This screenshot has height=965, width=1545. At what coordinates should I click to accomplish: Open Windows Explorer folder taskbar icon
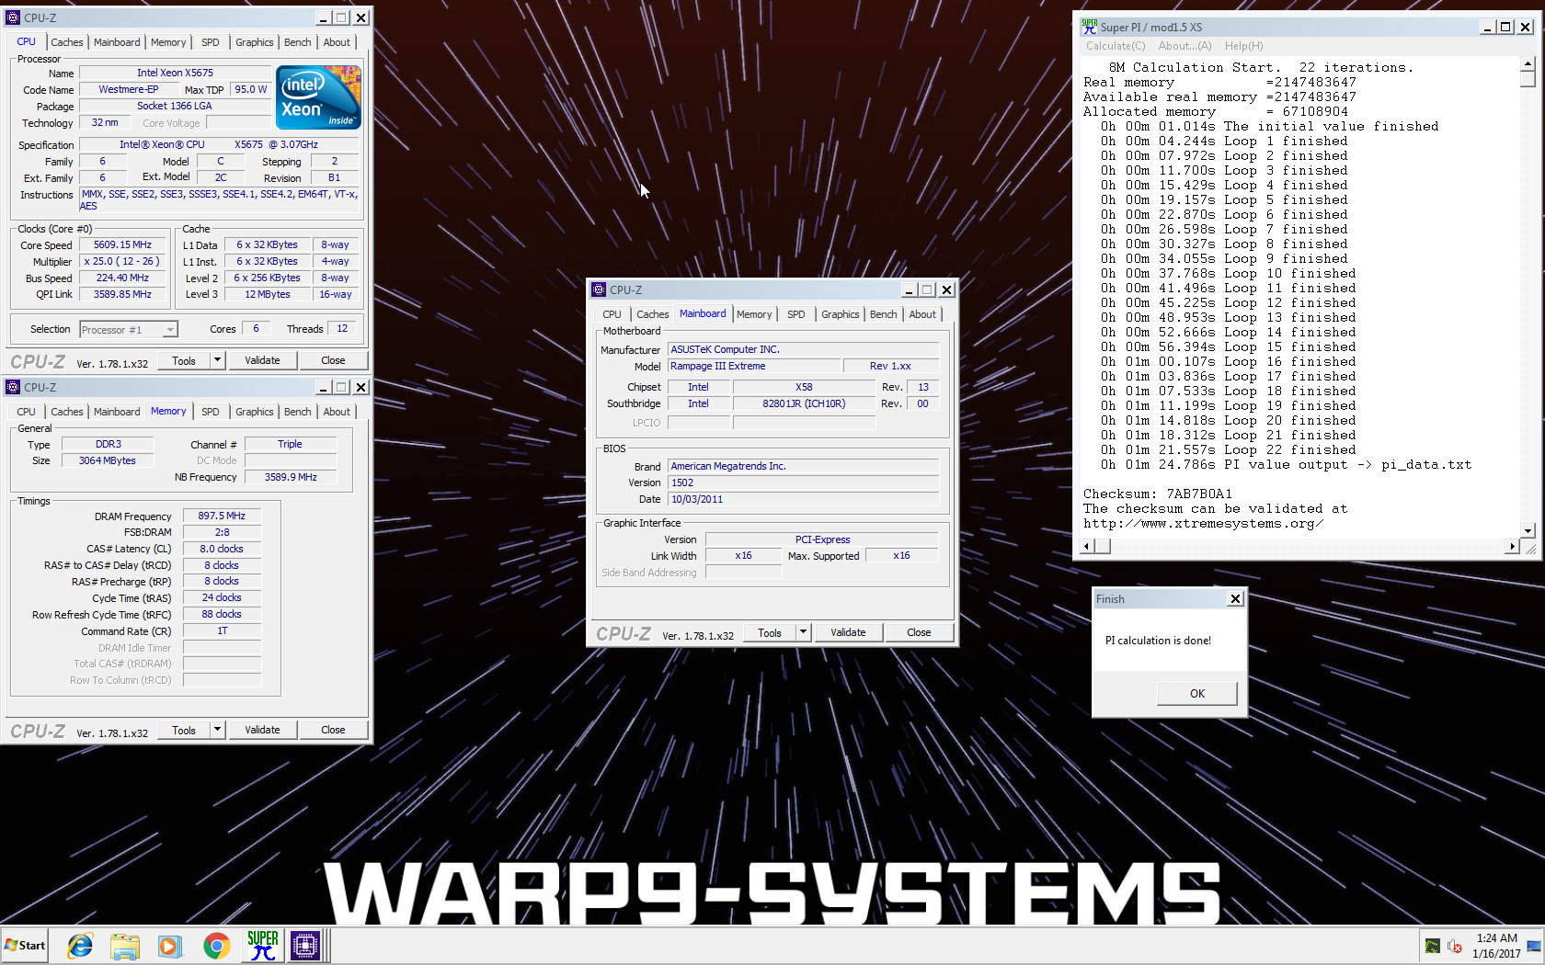pos(124,946)
